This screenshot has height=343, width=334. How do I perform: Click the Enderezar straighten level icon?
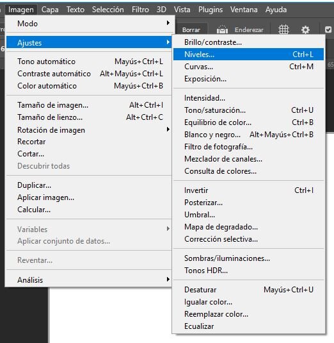[222, 29]
